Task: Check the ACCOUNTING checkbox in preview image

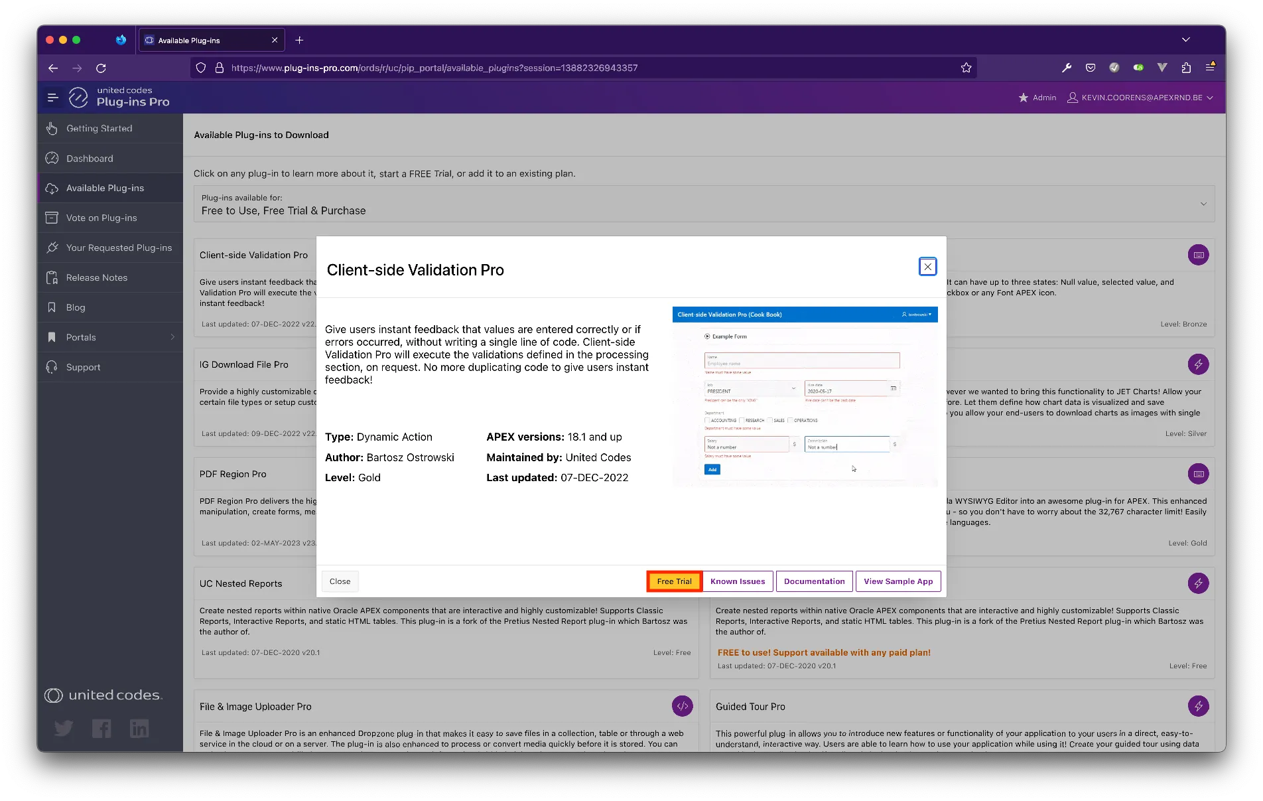Action: tap(708, 420)
